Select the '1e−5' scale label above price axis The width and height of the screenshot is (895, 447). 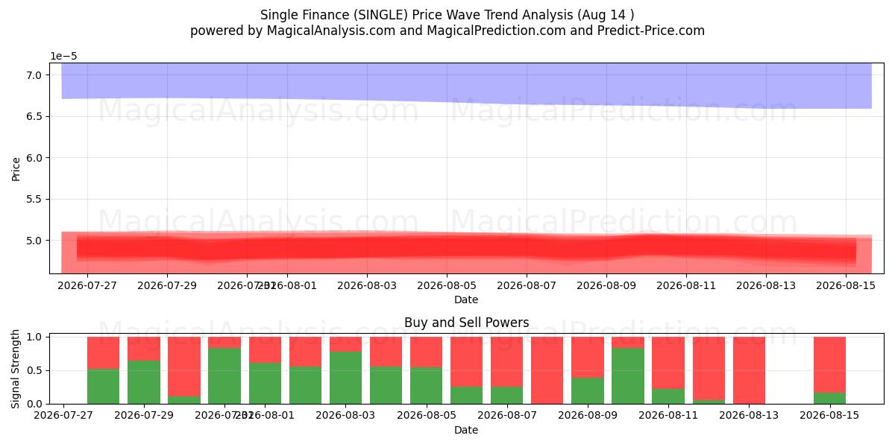(x=63, y=56)
